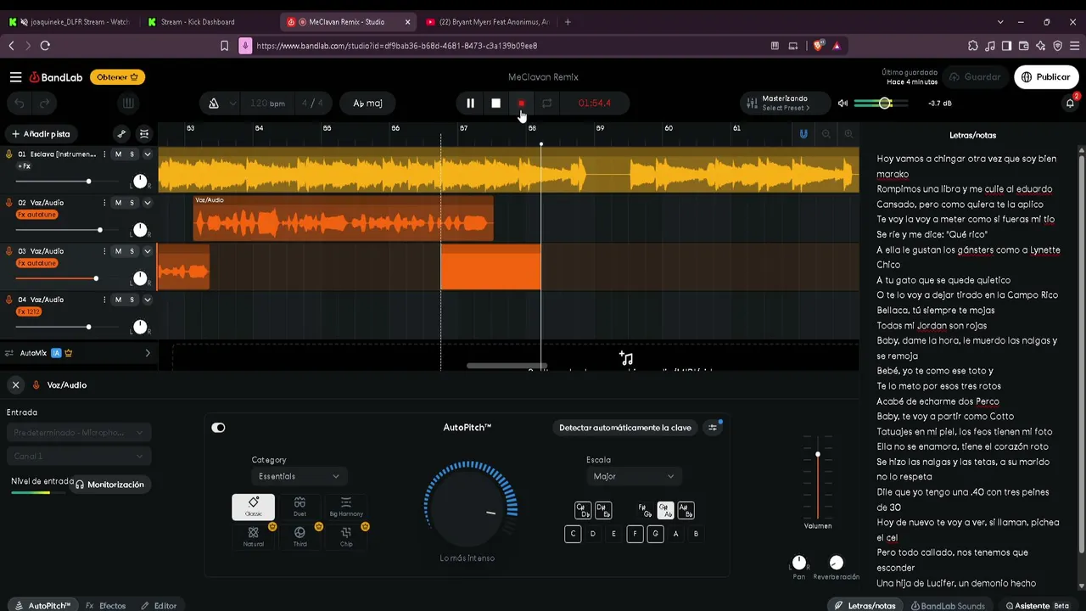The image size is (1086, 611).
Task: Toggle the metronome icon
Action: click(214, 104)
